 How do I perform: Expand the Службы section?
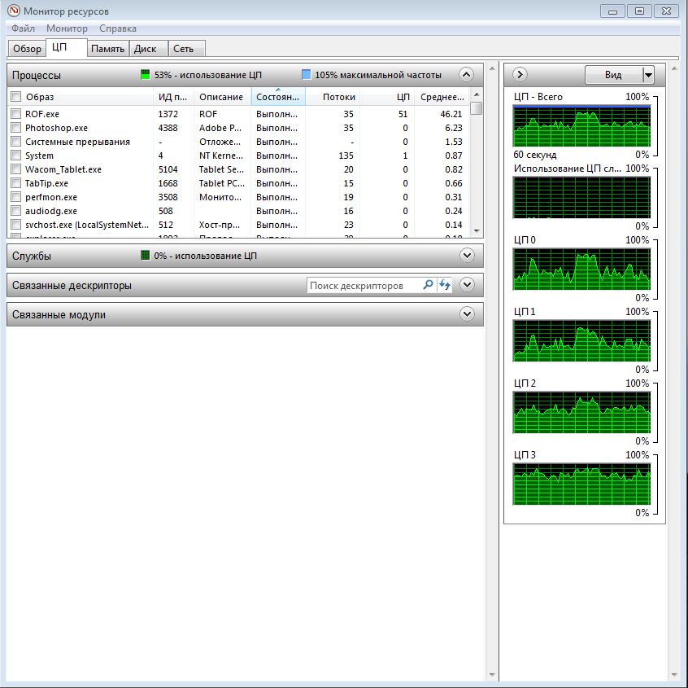pos(466,256)
